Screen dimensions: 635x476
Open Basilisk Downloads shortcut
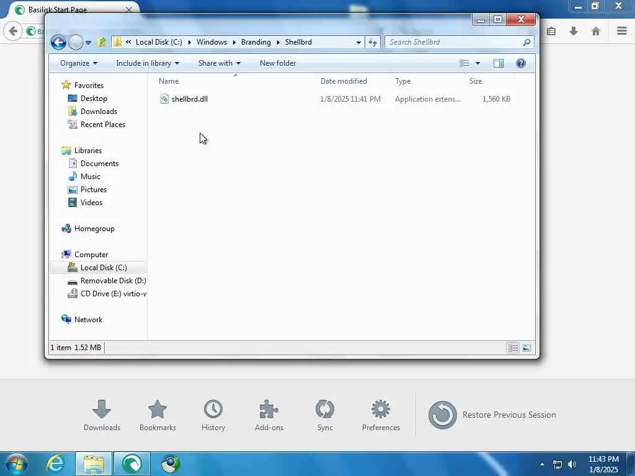(x=102, y=416)
